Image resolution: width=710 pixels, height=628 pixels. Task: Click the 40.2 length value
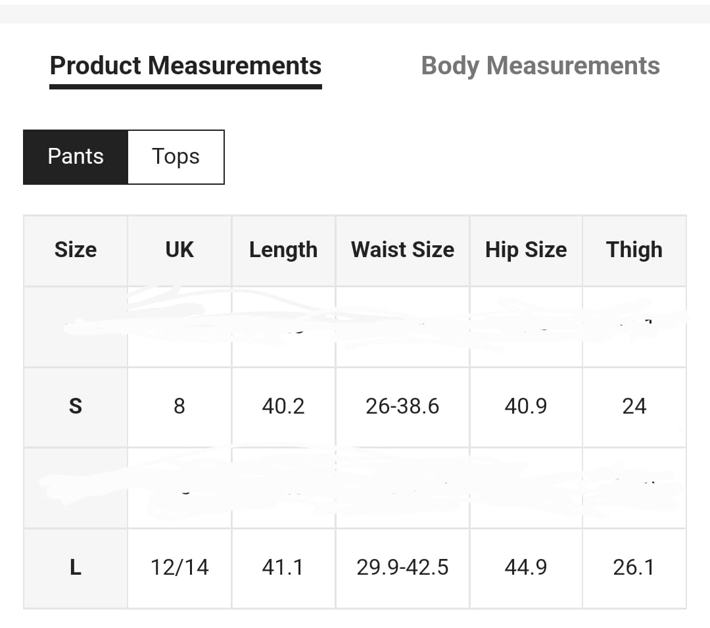(x=283, y=406)
